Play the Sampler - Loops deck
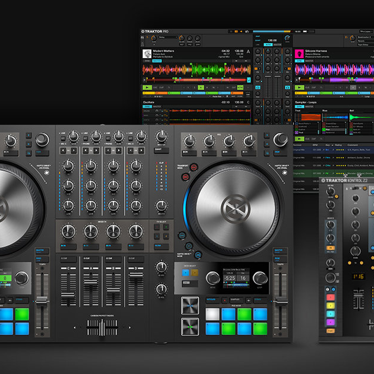 point(299,138)
